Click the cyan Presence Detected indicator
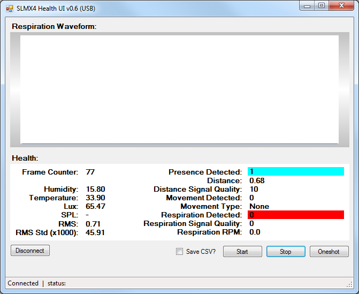This screenshot has width=359, height=294. [296, 171]
